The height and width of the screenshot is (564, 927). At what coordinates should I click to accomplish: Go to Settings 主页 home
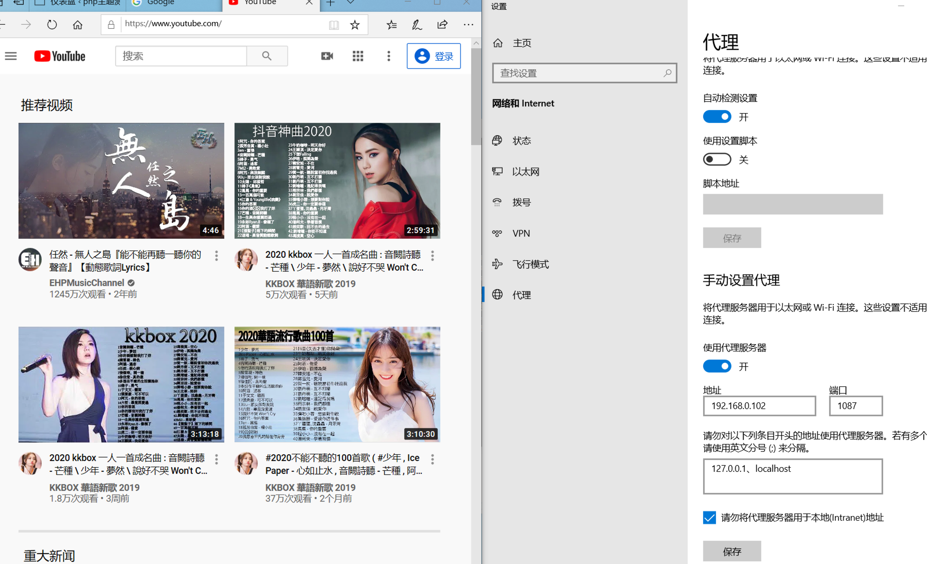[x=512, y=43]
